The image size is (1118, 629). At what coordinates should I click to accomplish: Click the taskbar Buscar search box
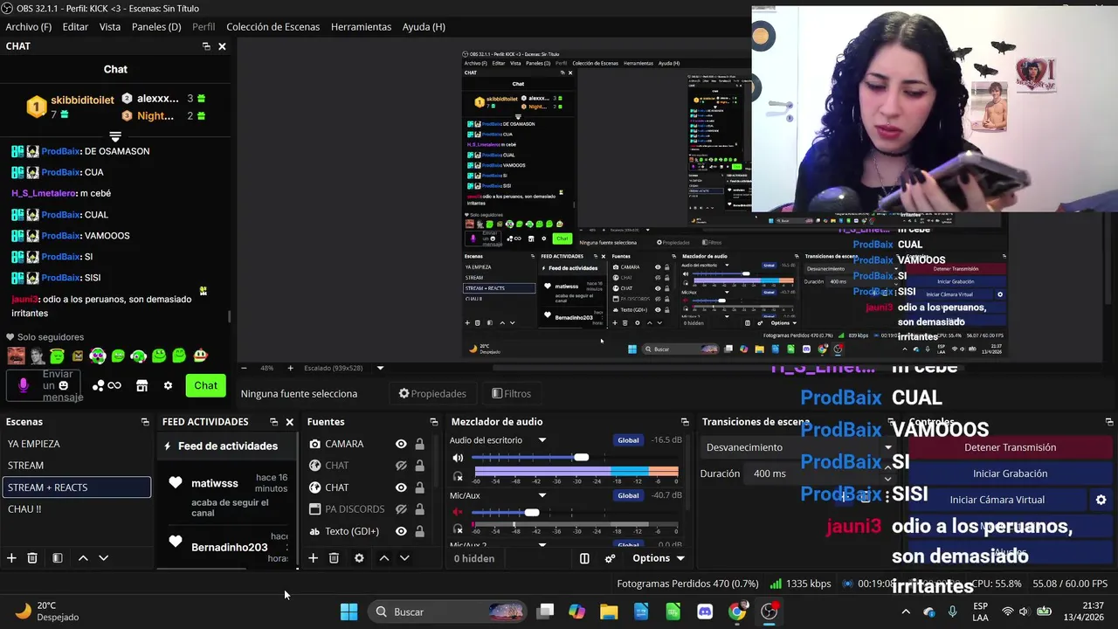click(x=445, y=612)
